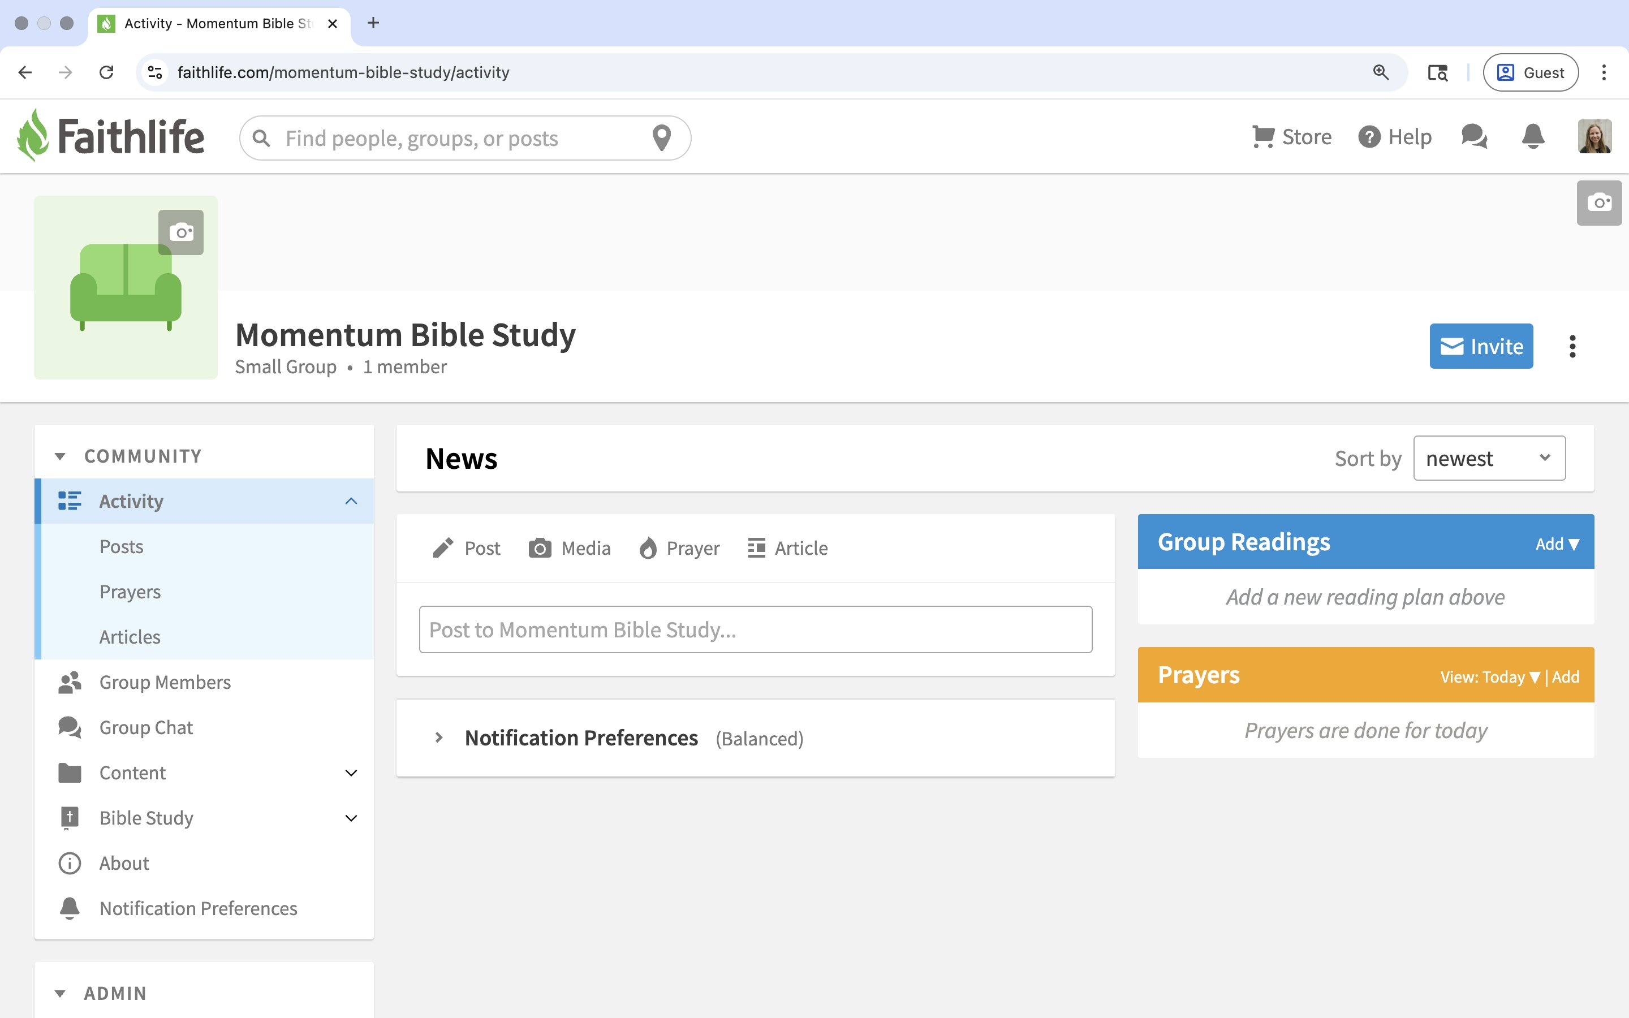Click the Help link text
The image size is (1629, 1018).
[x=1410, y=137]
